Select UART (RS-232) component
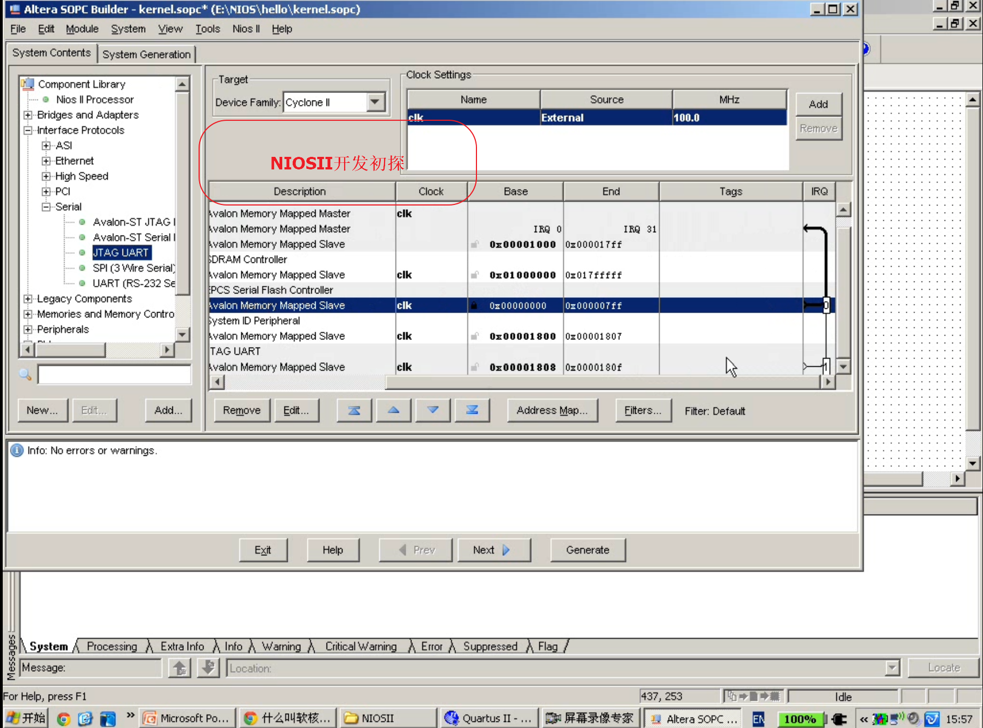The image size is (983, 728). point(134,283)
